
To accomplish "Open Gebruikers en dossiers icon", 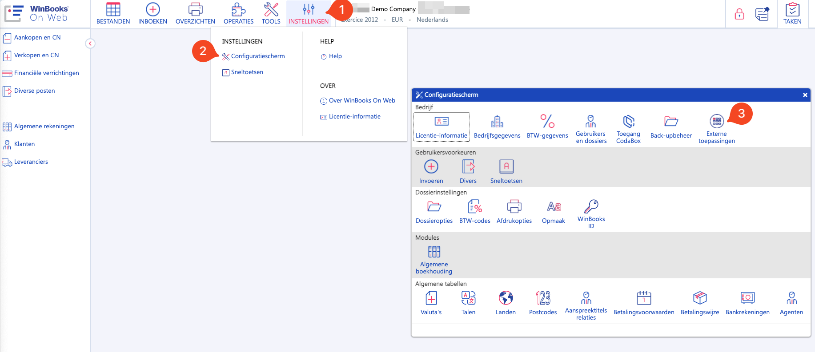I will point(591,130).
